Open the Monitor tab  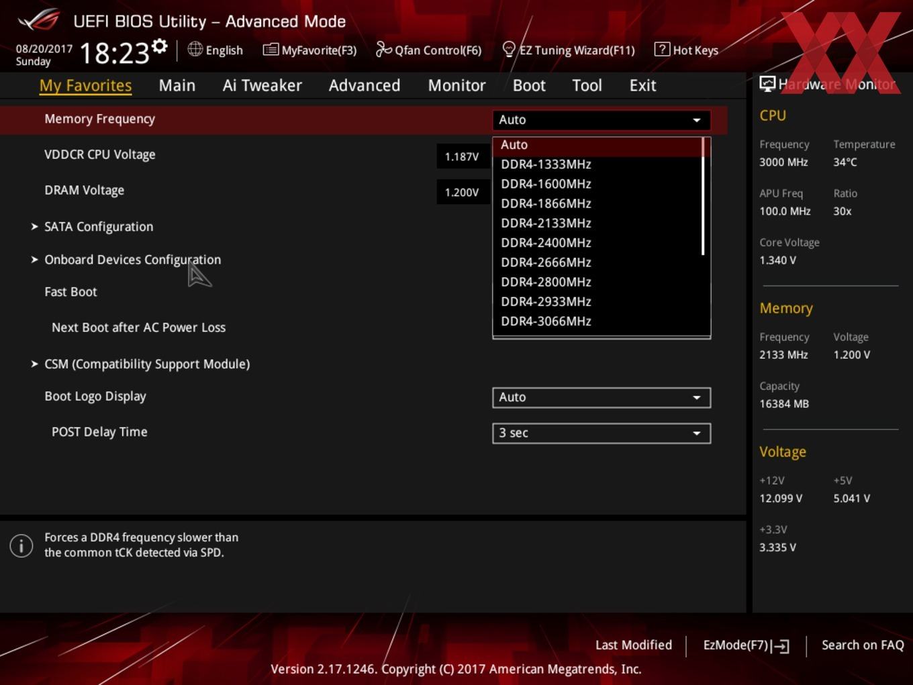[456, 85]
